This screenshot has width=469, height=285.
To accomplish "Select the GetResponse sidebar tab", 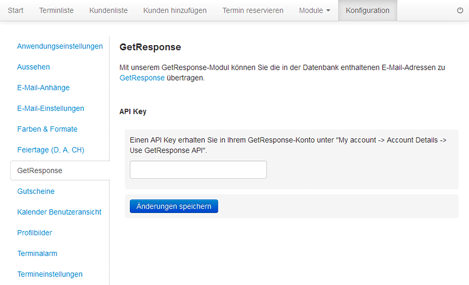I will pyautogui.click(x=60, y=171).
